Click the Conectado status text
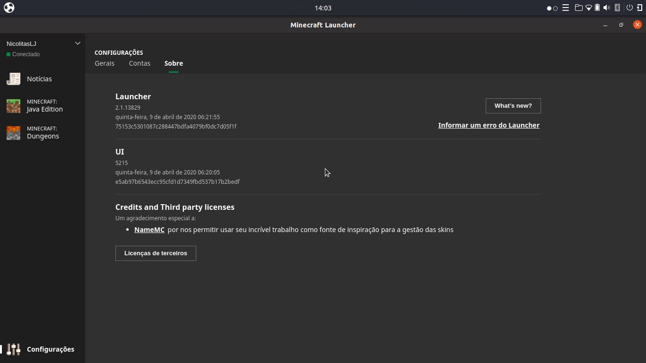The image size is (646, 363). point(26,54)
